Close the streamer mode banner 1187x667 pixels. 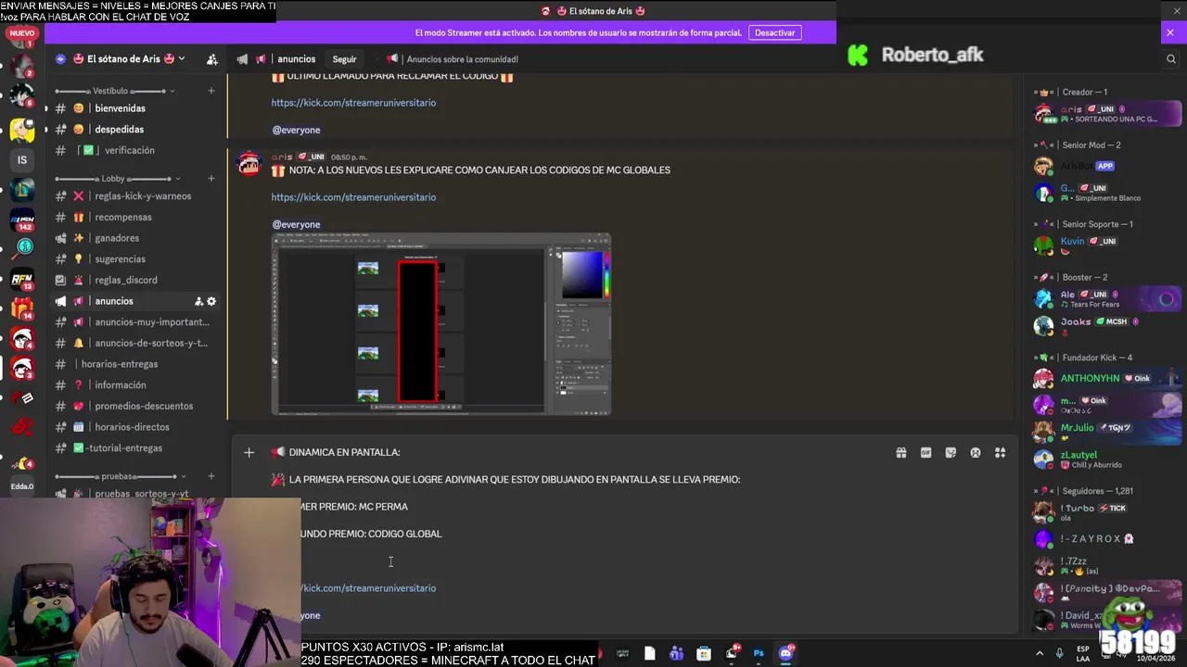1169,32
